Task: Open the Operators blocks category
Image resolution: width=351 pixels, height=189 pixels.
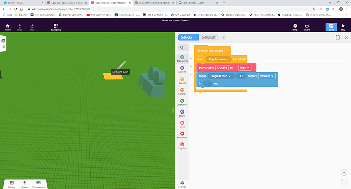Action: (182, 102)
